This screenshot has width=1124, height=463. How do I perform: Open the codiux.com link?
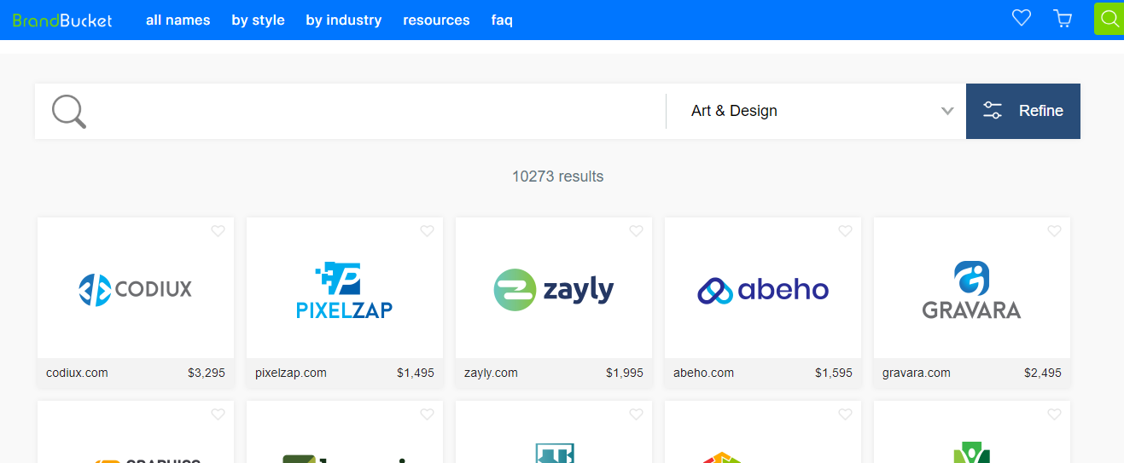point(77,373)
